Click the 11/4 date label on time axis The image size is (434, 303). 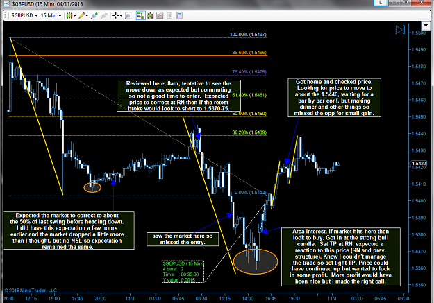pyautogui.click(x=332, y=299)
